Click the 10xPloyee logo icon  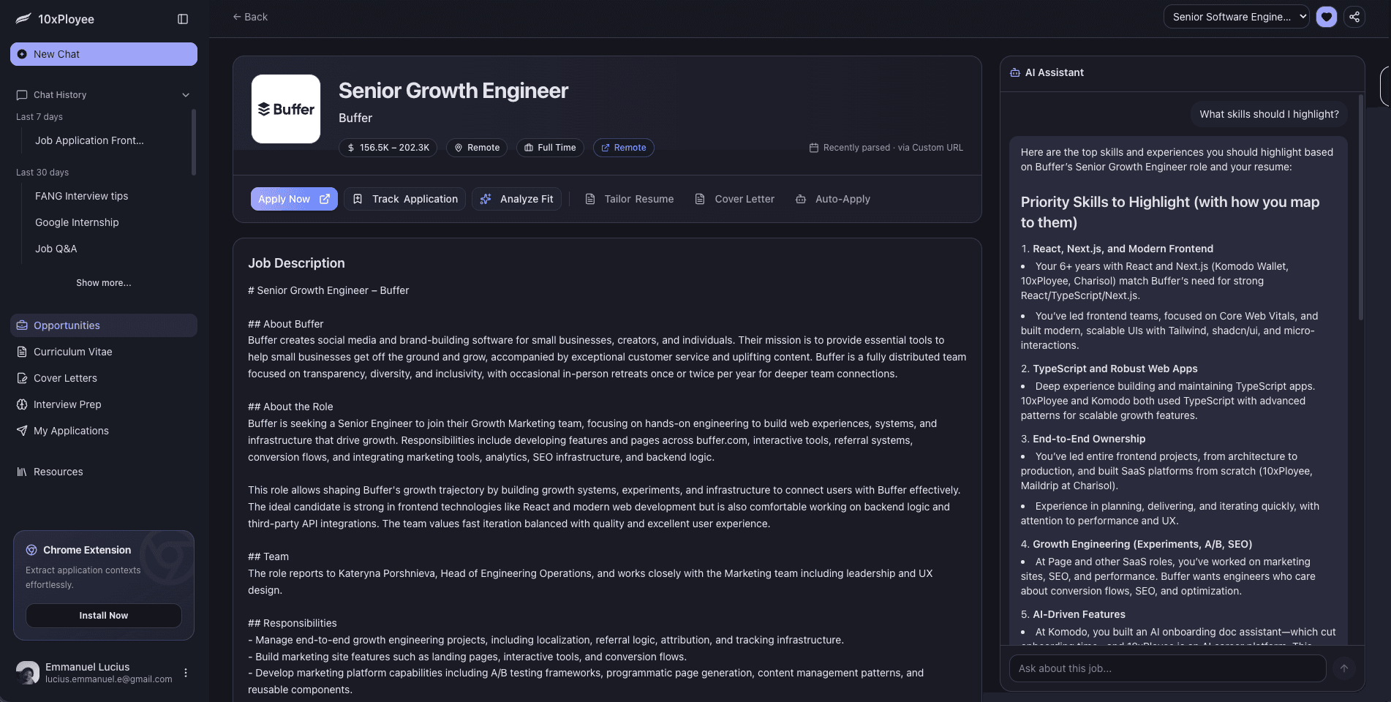23,19
